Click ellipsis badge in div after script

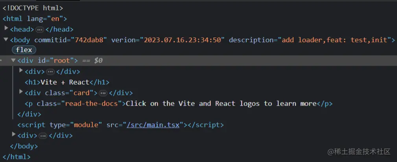click(x=43, y=136)
